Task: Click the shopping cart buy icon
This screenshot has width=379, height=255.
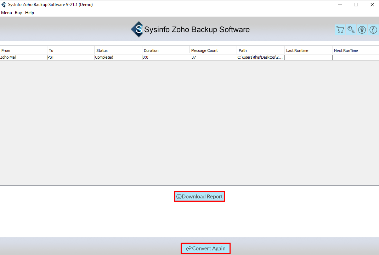Action: (x=340, y=30)
